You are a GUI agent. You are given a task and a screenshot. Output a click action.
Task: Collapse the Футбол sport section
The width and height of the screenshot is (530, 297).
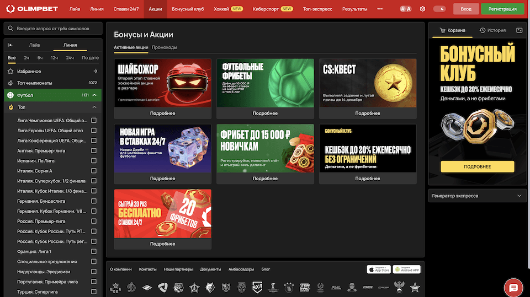94,95
